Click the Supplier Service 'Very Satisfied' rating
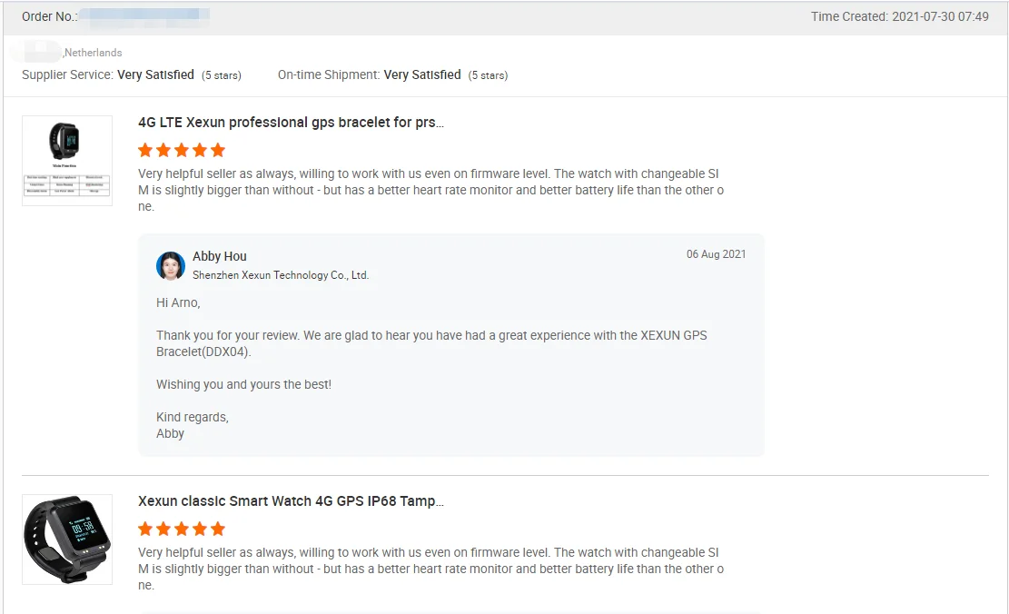 155,75
